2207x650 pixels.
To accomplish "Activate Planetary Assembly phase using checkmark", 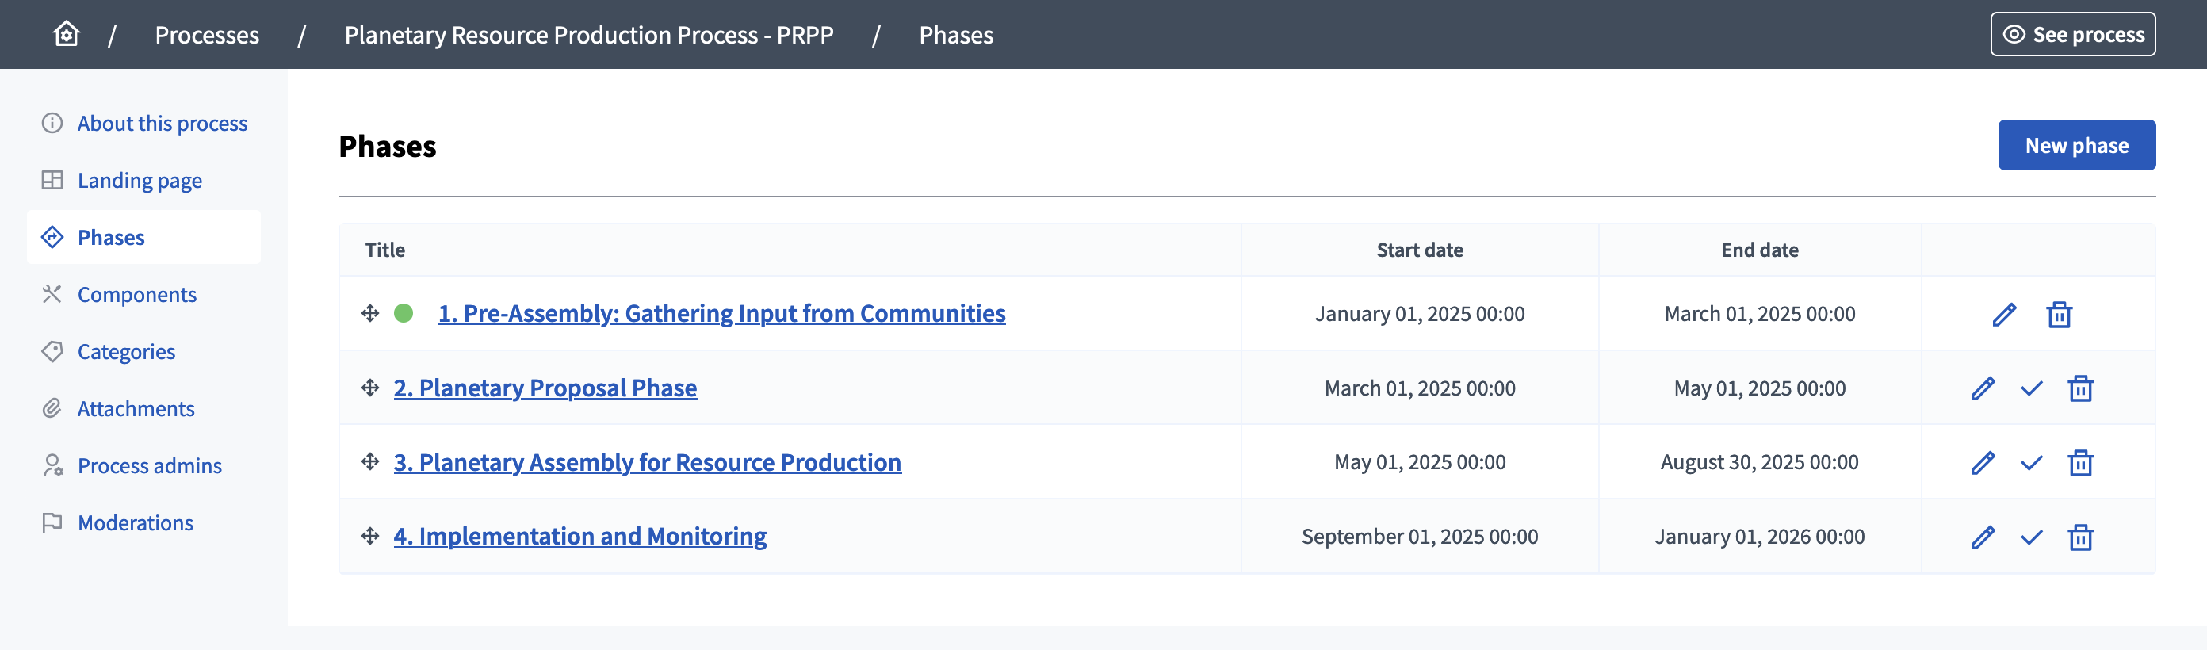I will coord(2031,463).
